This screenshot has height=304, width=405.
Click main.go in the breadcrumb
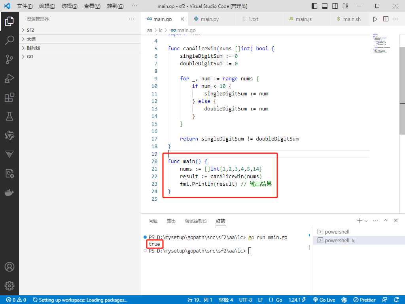(183, 30)
